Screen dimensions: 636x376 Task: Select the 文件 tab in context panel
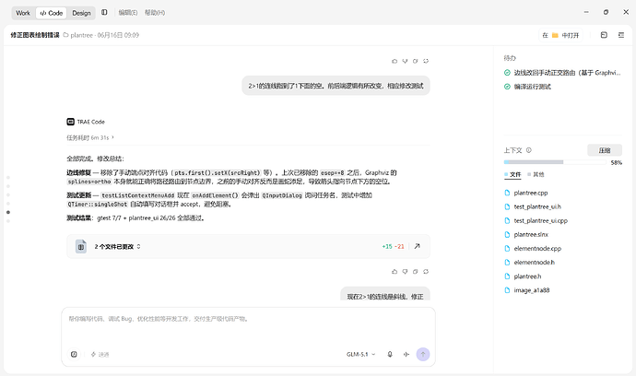coord(512,174)
